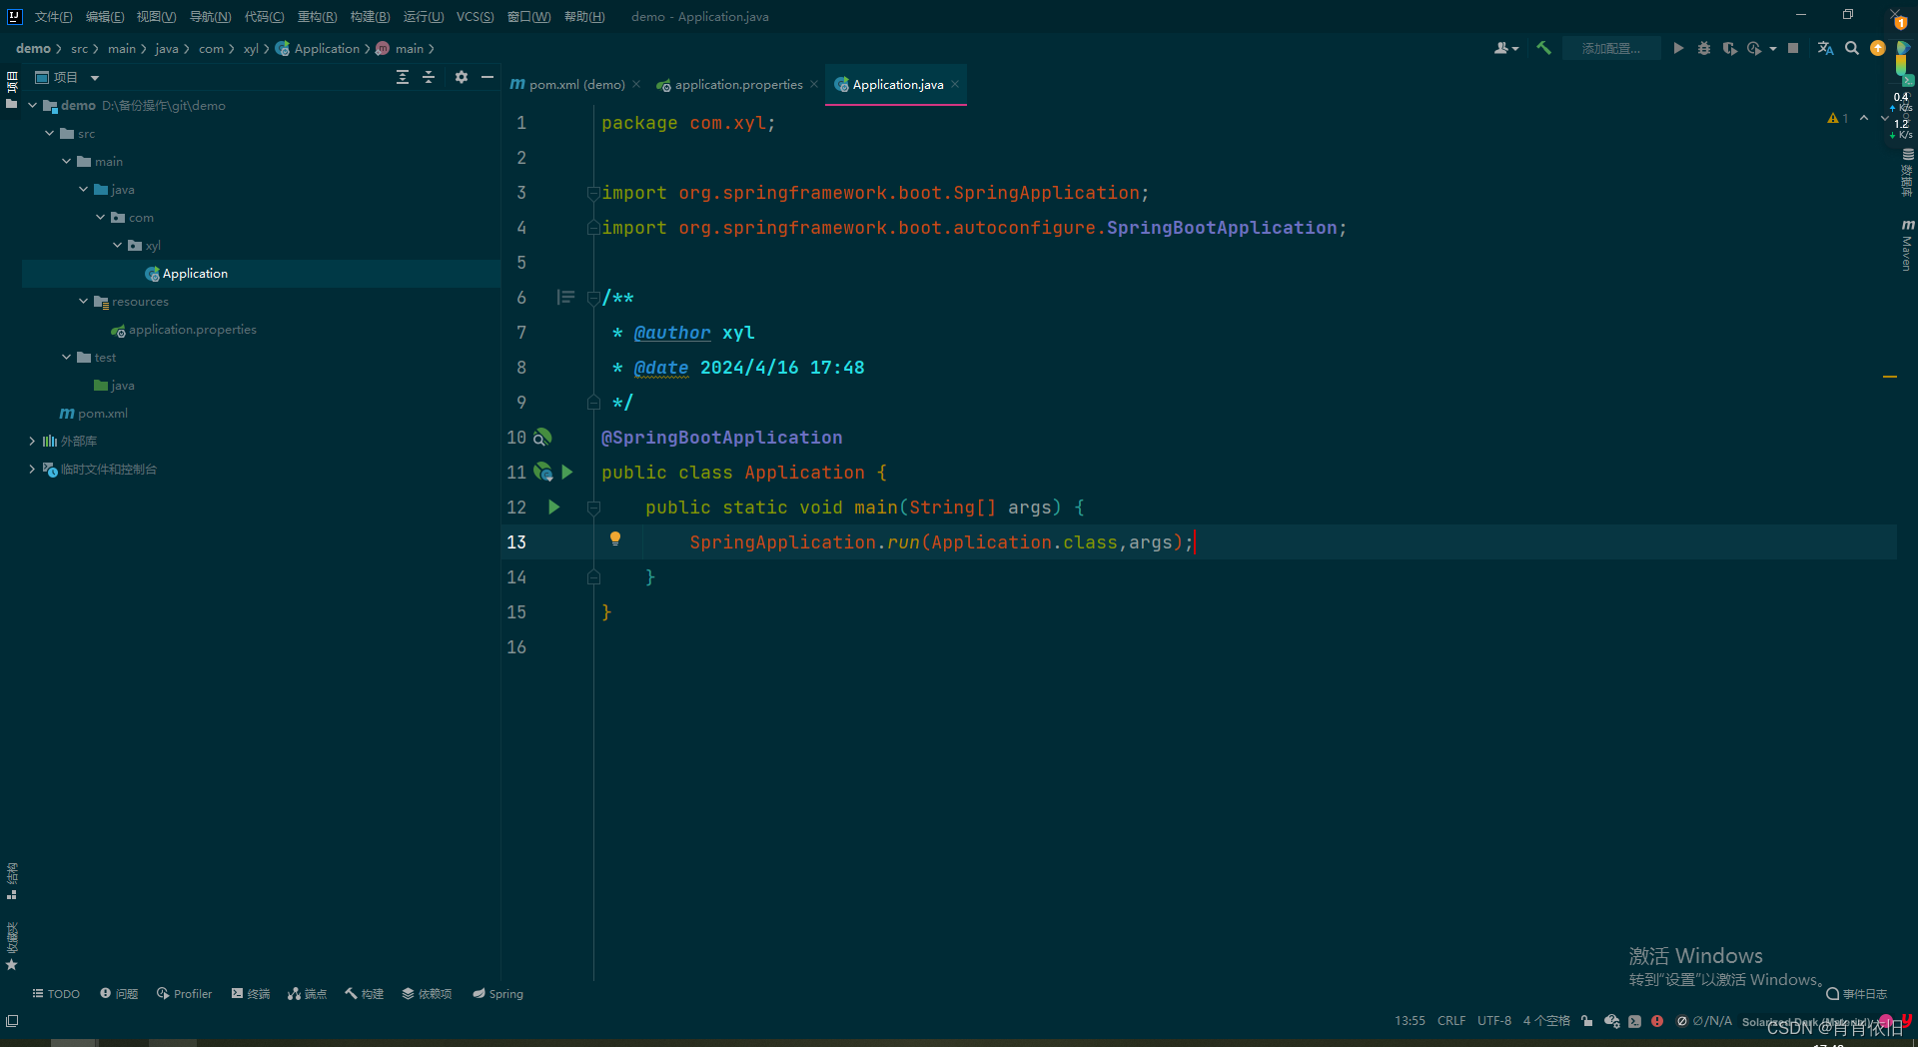Start debugging with the bug icon
The height and width of the screenshot is (1047, 1918).
click(1704, 48)
